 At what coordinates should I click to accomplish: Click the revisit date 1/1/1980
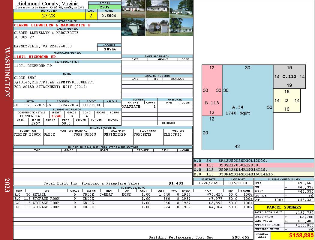[x=91, y=105]
